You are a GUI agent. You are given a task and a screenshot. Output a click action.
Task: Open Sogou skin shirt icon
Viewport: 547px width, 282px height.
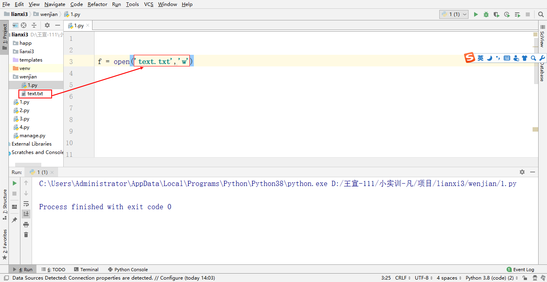coord(525,58)
